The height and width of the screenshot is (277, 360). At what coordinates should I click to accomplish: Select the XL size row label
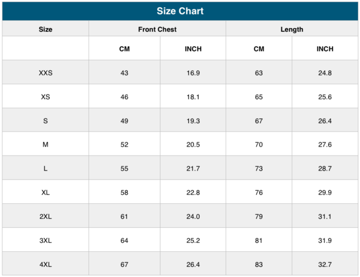(x=46, y=193)
